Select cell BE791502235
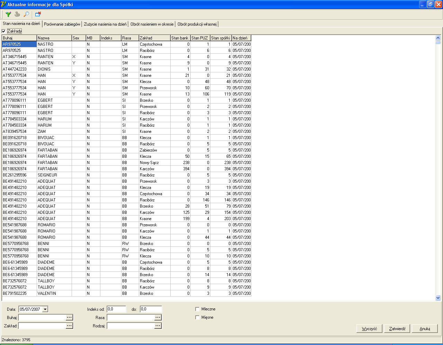The height and width of the screenshot is (345, 443). (19, 293)
